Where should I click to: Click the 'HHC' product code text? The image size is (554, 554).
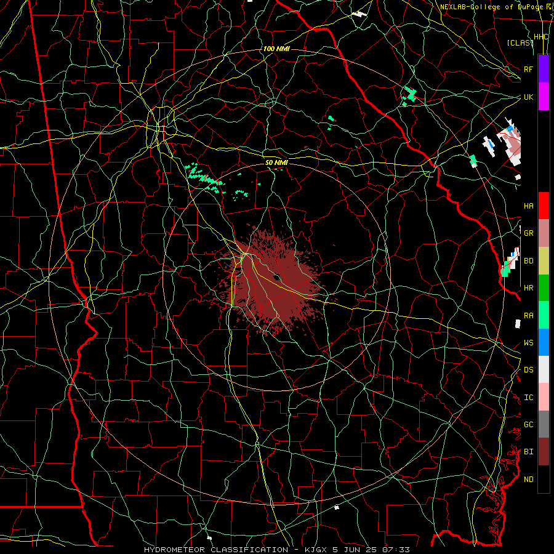pyautogui.click(x=540, y=37)
